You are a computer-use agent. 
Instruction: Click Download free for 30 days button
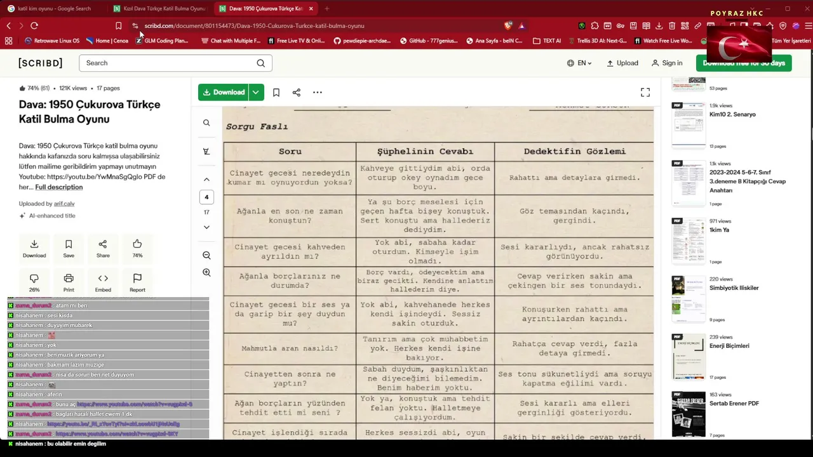(744, 63)
